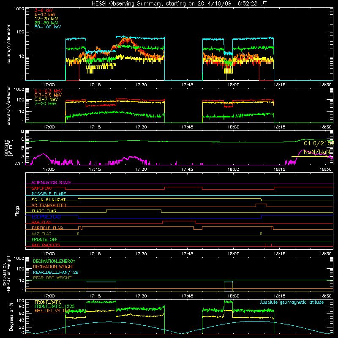Click the BAD_PACKETS flag label

point(46,245)
